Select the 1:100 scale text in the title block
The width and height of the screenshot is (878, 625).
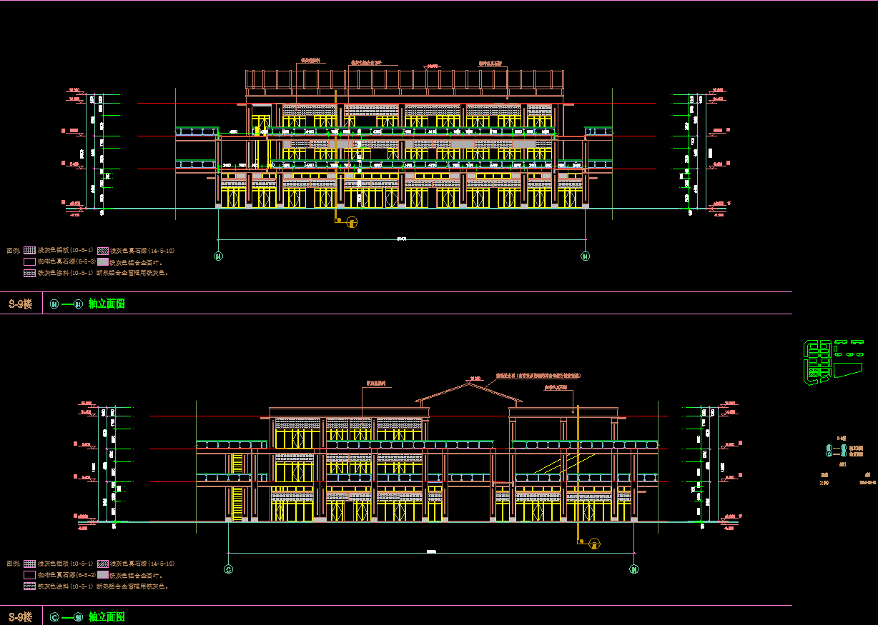(824, 481)
